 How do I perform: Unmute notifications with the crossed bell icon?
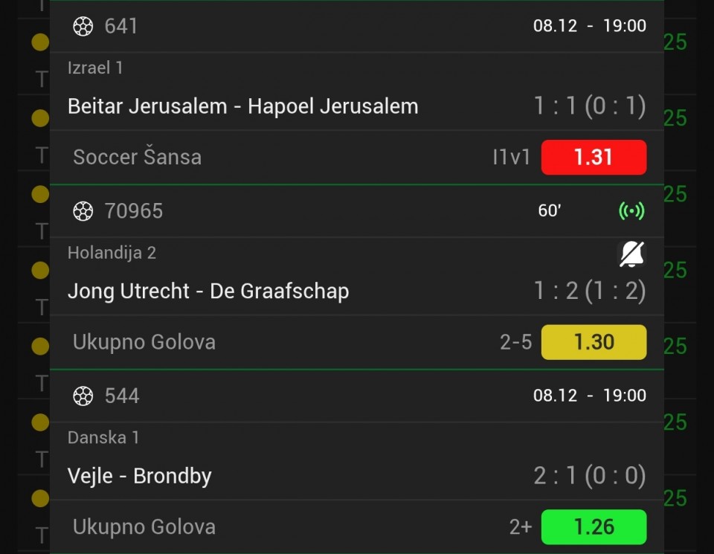click(632, 254)
